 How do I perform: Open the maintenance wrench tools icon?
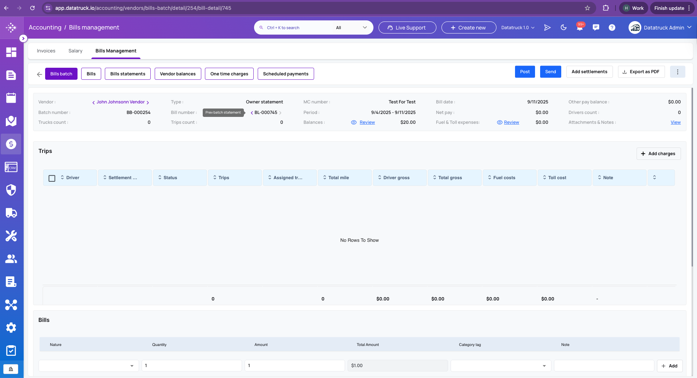click(11, 236)
